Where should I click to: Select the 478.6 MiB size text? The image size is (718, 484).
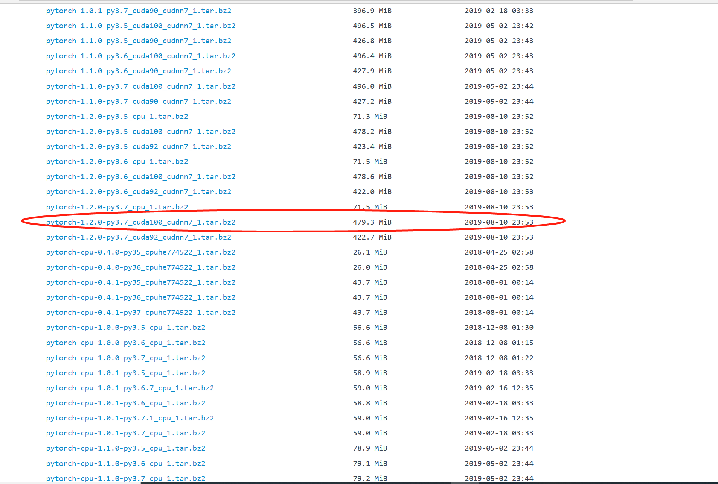tap(372, 177)
